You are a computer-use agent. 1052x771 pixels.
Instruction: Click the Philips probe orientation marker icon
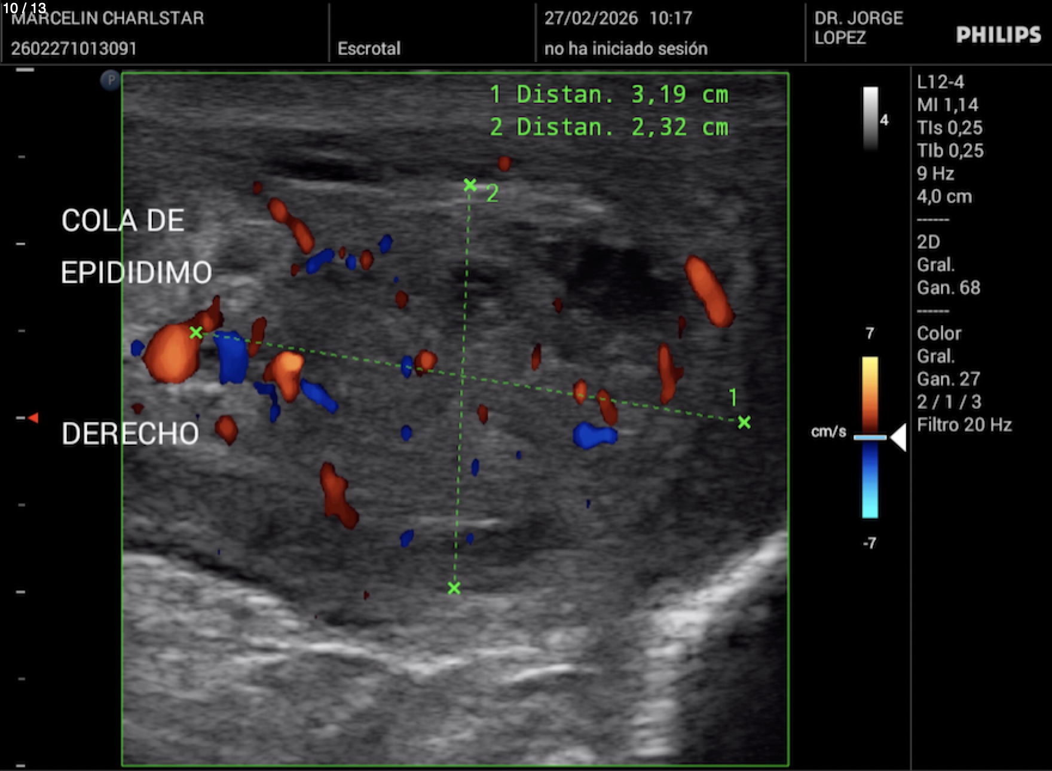pos(110,80)
